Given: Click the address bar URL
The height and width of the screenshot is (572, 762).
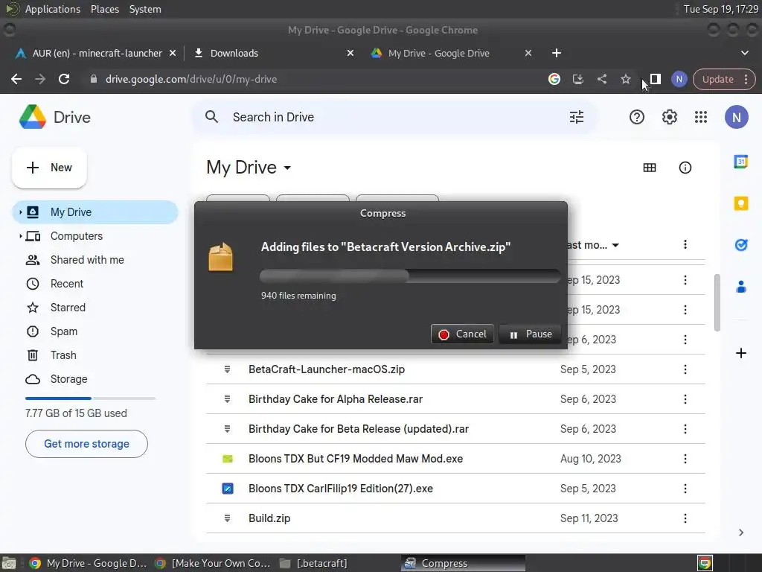Looking at the screenshot, I should pos(191,79).
